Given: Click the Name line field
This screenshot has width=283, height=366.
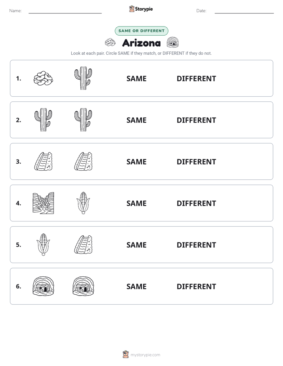Looking at the screenshot, I should point(65,11).
